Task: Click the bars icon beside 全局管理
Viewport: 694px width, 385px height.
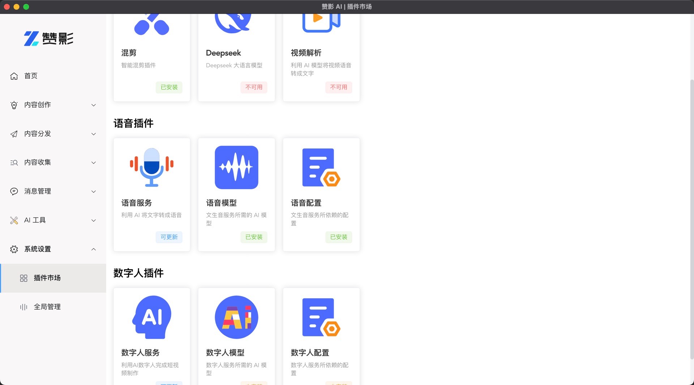Action: point(23,307)
